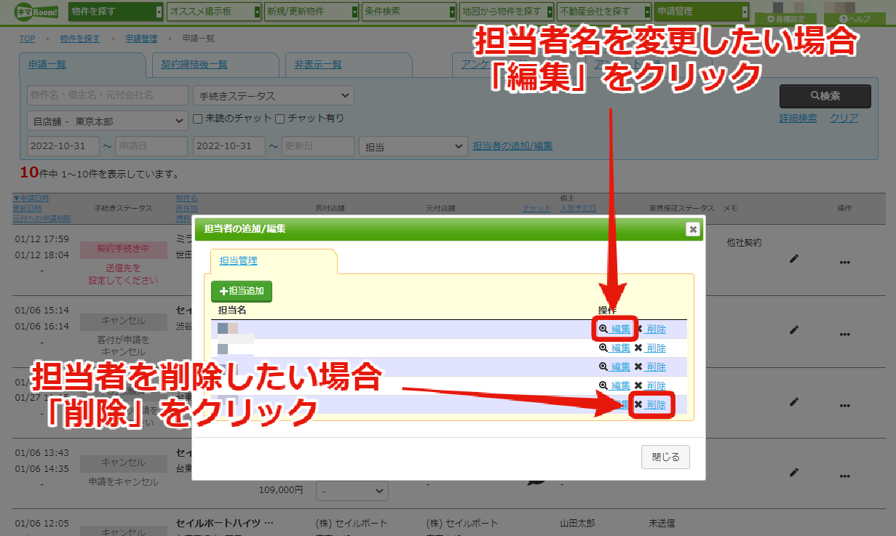The image size is (896, 536).
Task: Click the pencil icon for 01/06 13:43 row
Action: [x=794, y=472]
